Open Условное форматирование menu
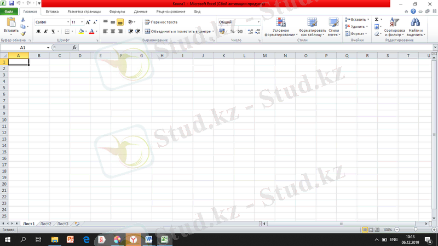438x246 pixels. (281, 27)
